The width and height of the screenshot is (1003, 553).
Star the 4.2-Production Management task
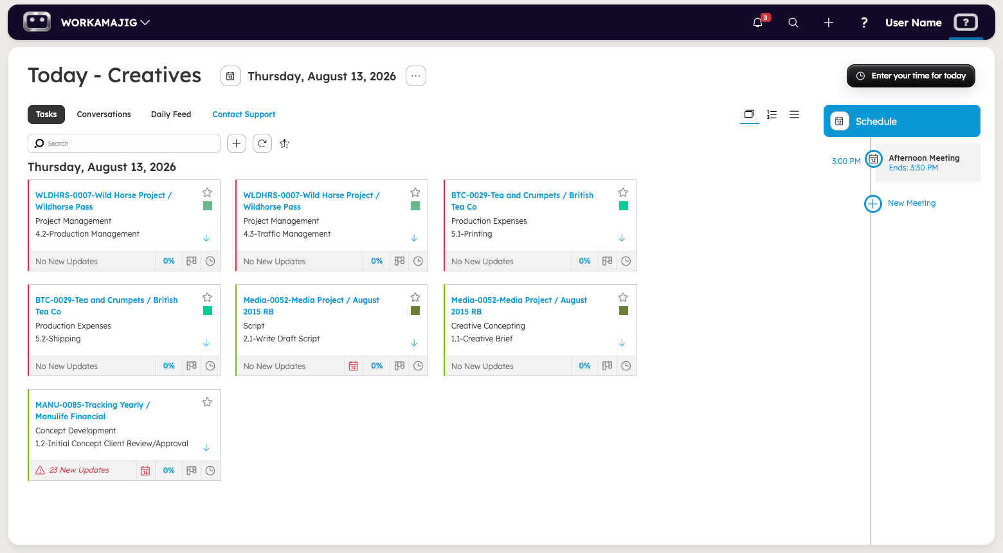pyautogui.click(x=207, y=192)
